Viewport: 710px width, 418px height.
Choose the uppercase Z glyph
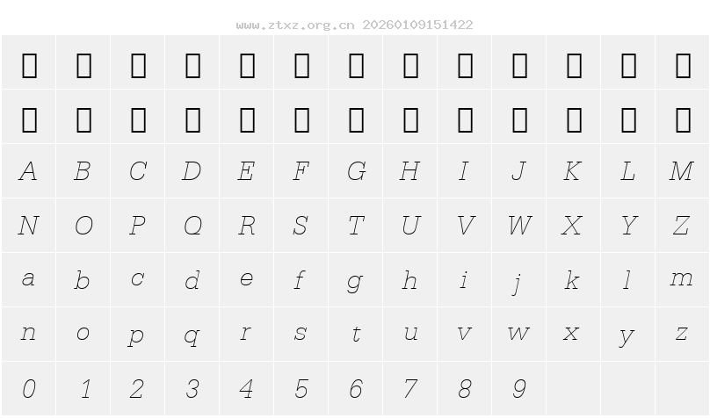coord(682,226)
